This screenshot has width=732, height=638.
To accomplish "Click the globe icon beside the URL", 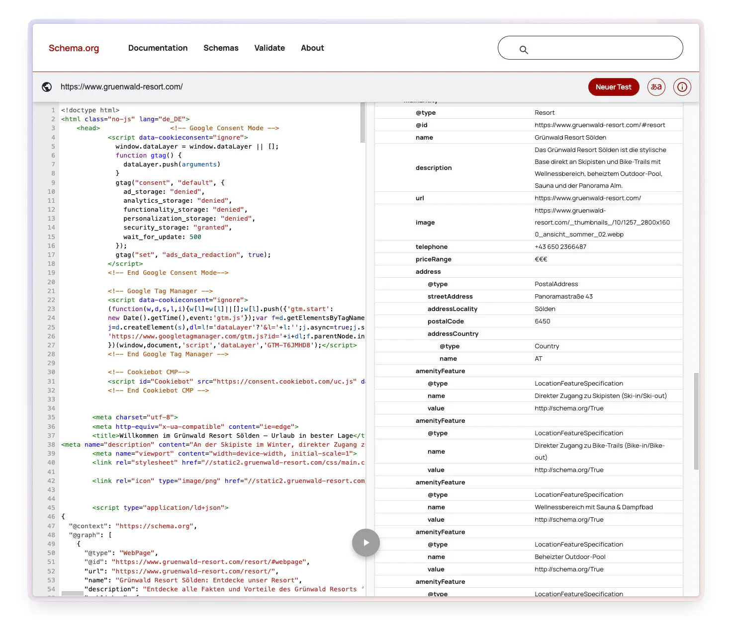I will [47, 87].
